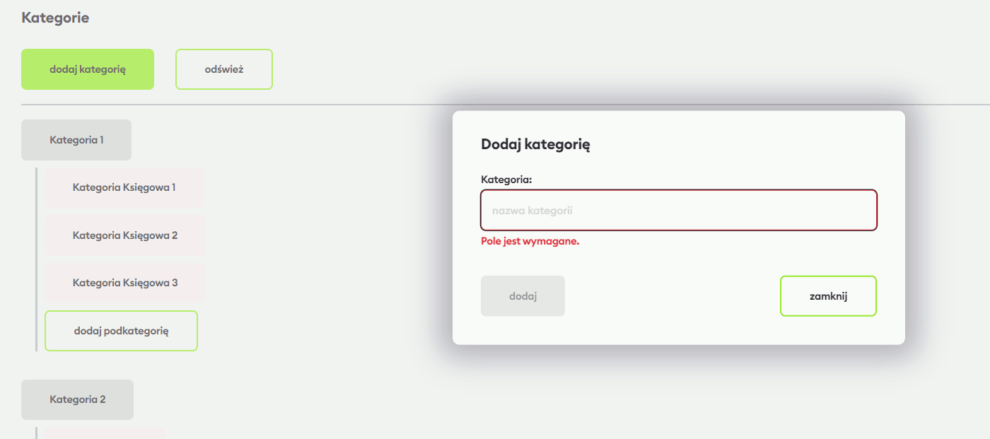Click the "Kategorie" page heading
Image resolution: width=990 pixels, height=439 pixels.
55,18
